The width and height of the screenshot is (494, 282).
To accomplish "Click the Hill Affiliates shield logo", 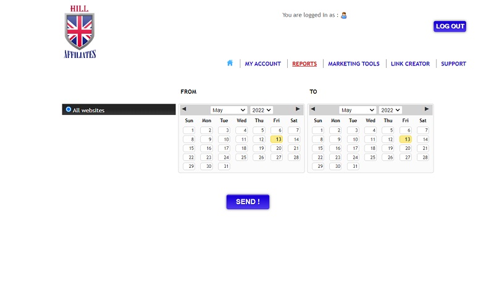I will click(x=80, y=31).
